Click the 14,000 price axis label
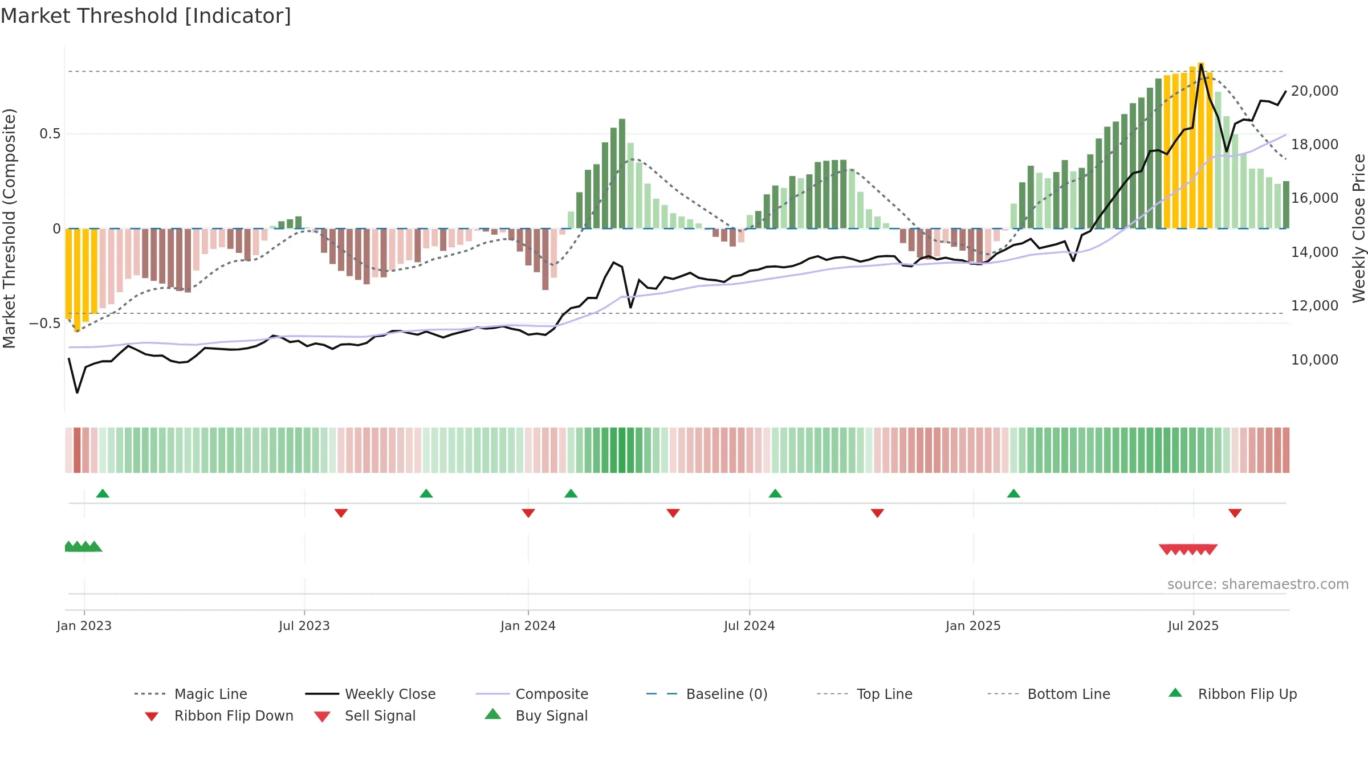Viewport: 1368px width, 769px height. (1315, 252)
